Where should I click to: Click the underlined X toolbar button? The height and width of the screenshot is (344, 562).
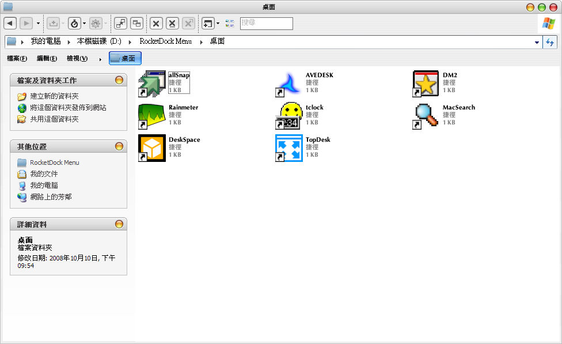click(x=172, y=24)
